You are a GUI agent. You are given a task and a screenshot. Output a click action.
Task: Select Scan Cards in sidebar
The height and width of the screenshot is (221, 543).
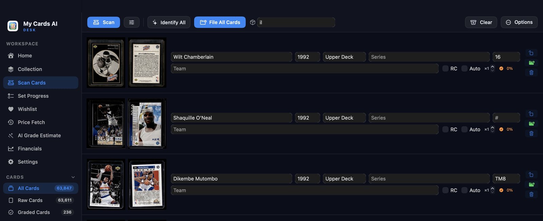pos(41,82)
